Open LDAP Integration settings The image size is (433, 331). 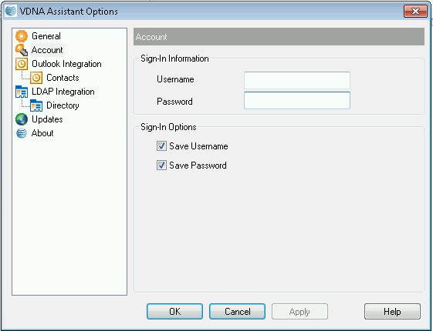[63, 92]
